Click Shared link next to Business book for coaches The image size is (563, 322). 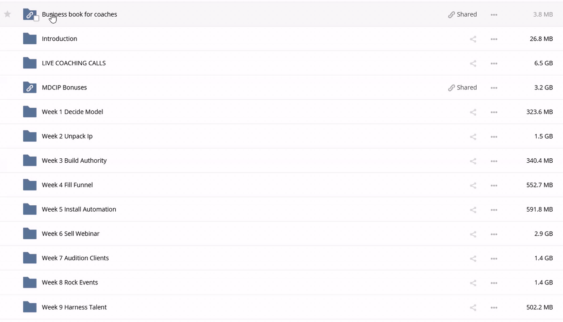462,14
